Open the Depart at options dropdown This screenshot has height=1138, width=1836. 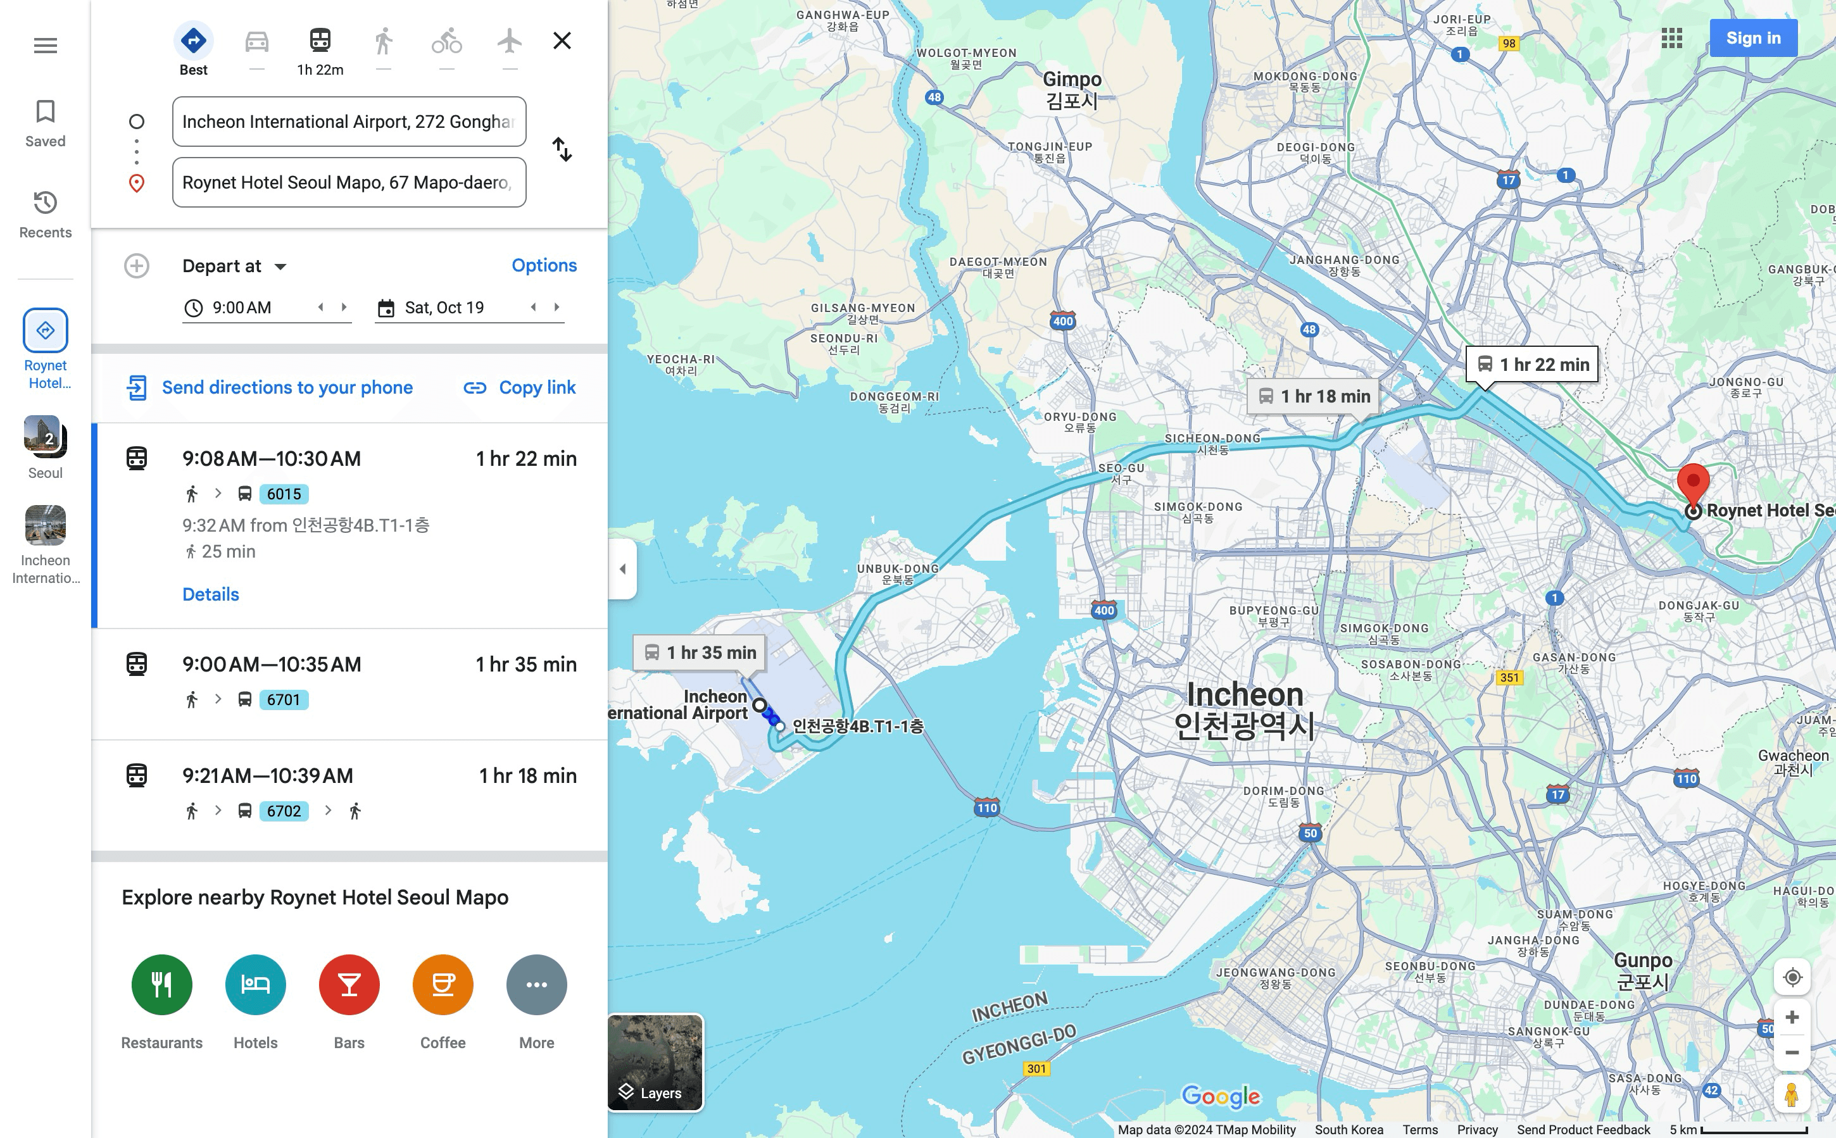(x=234, y=265)
